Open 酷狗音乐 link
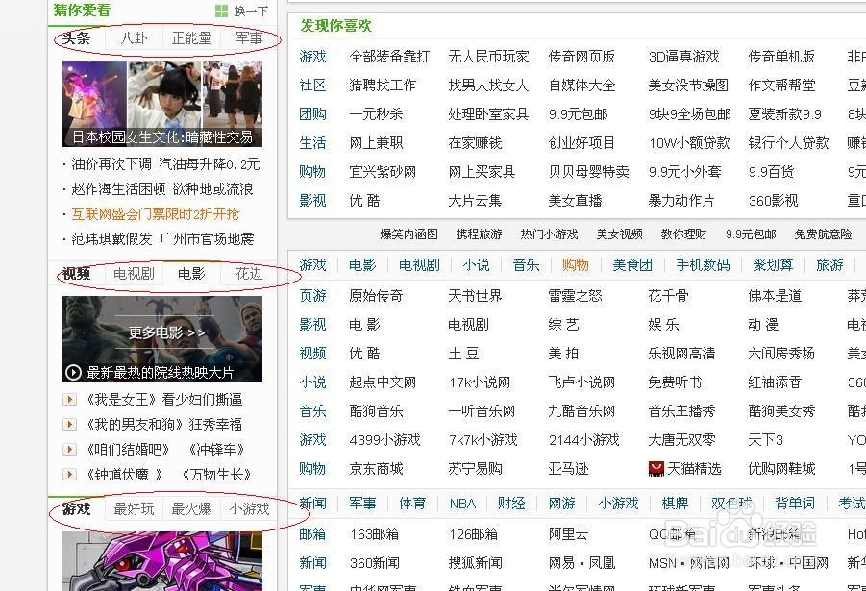Image resolution: width=866 pixels, height=591 pixels. pyautogui.click(x=376, y=411)
